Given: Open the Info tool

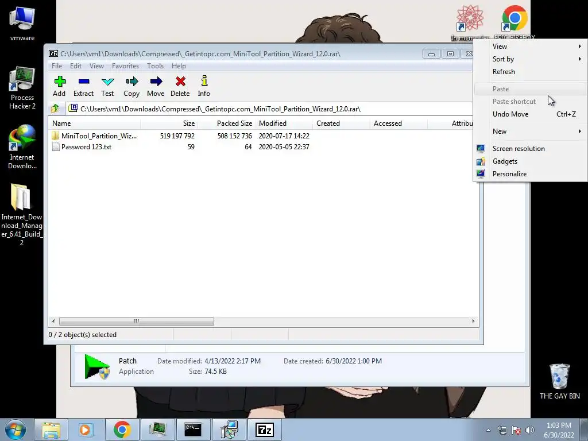Looking at the screenshot, I should 204,86.
